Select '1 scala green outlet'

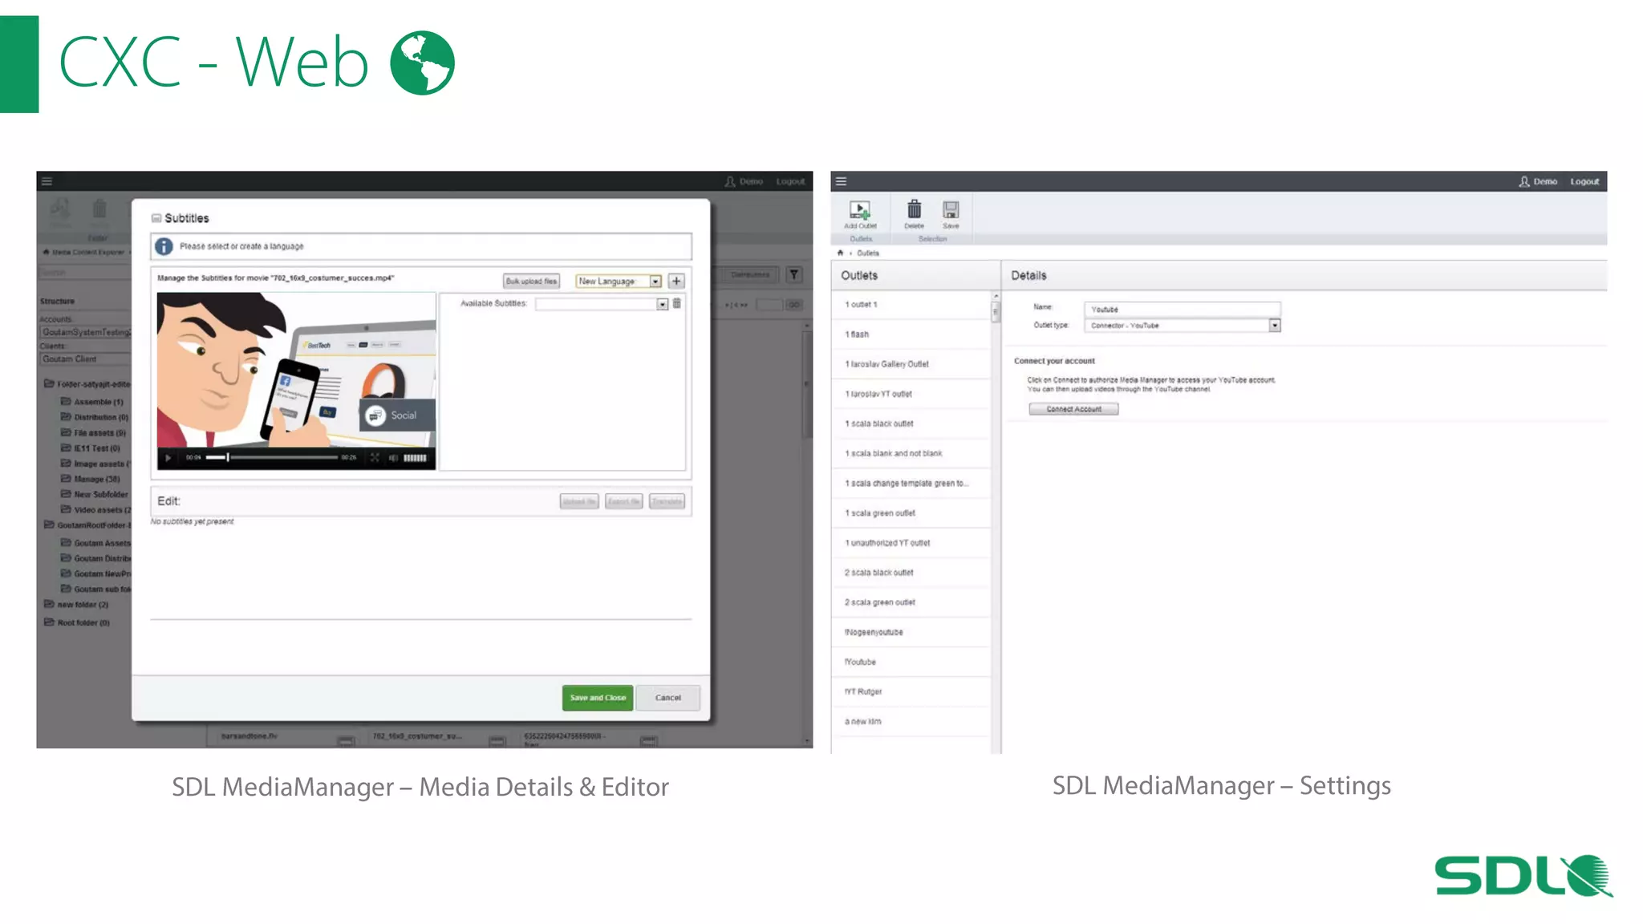click(x=911, y=513)
